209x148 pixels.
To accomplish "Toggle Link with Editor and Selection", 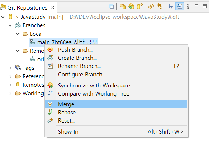I will [160, 6].
